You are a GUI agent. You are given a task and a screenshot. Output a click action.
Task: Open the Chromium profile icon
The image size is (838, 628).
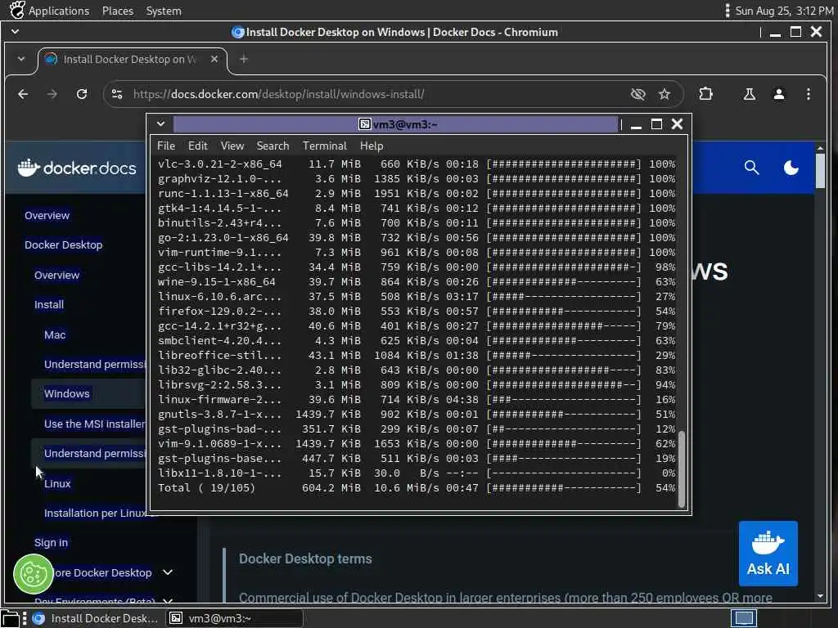click(779, 94)
